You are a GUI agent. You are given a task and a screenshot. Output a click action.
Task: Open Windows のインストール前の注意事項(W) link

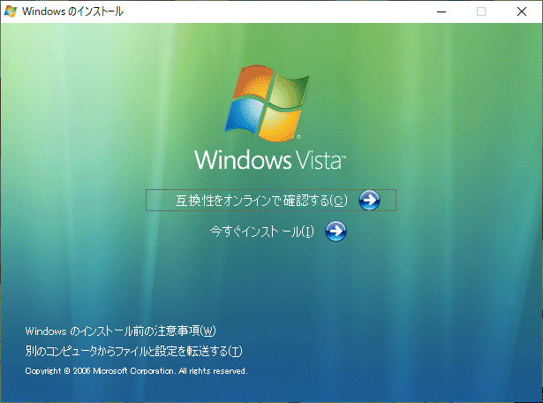(x=120, y=331)
